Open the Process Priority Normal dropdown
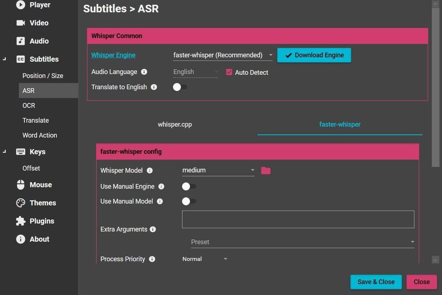Screen dimensions: 442x295 (205, 259)
